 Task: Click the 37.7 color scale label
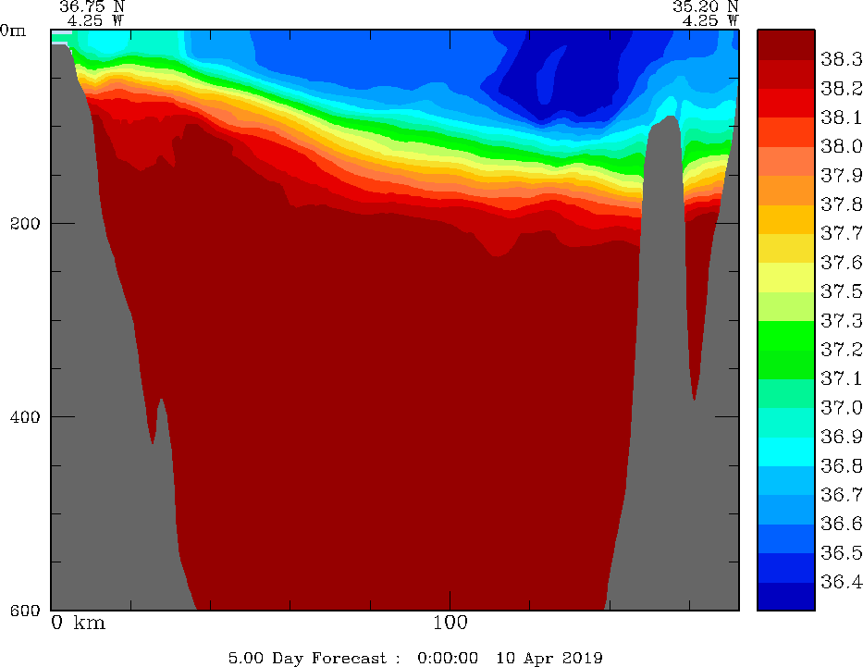pyautogui.click(x=842, y=234)
